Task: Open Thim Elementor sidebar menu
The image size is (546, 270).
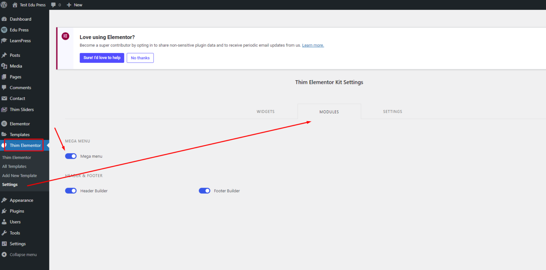Action: 25,145
